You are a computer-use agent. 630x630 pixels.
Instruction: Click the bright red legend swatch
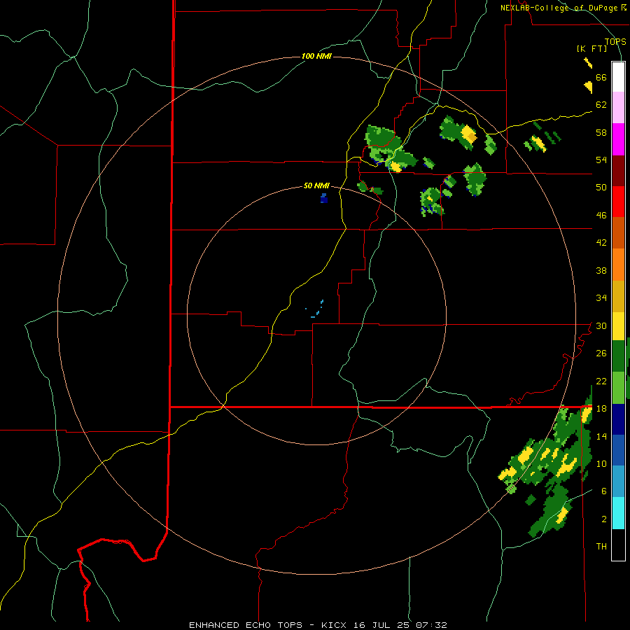[x=618, y=202]
